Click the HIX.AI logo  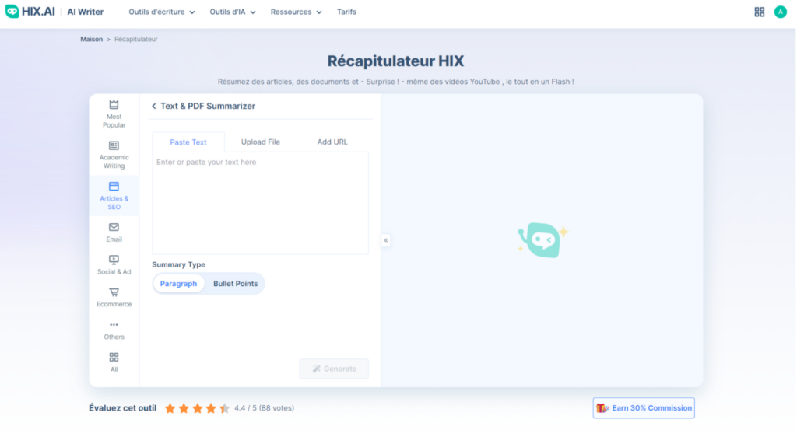tap(30, 12)
